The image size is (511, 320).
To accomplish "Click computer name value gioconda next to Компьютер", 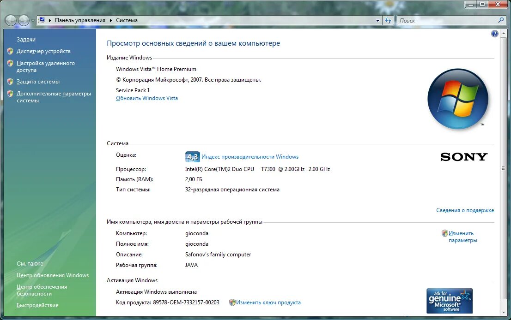I will (196, 233).
